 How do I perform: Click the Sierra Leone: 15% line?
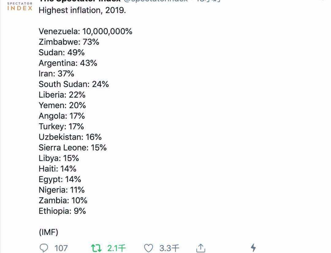(73, 148)
